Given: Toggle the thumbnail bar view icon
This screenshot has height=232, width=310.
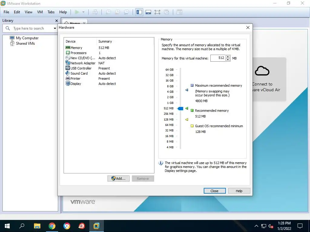Looking at the screenshot, I should click(x=148, y=12).
